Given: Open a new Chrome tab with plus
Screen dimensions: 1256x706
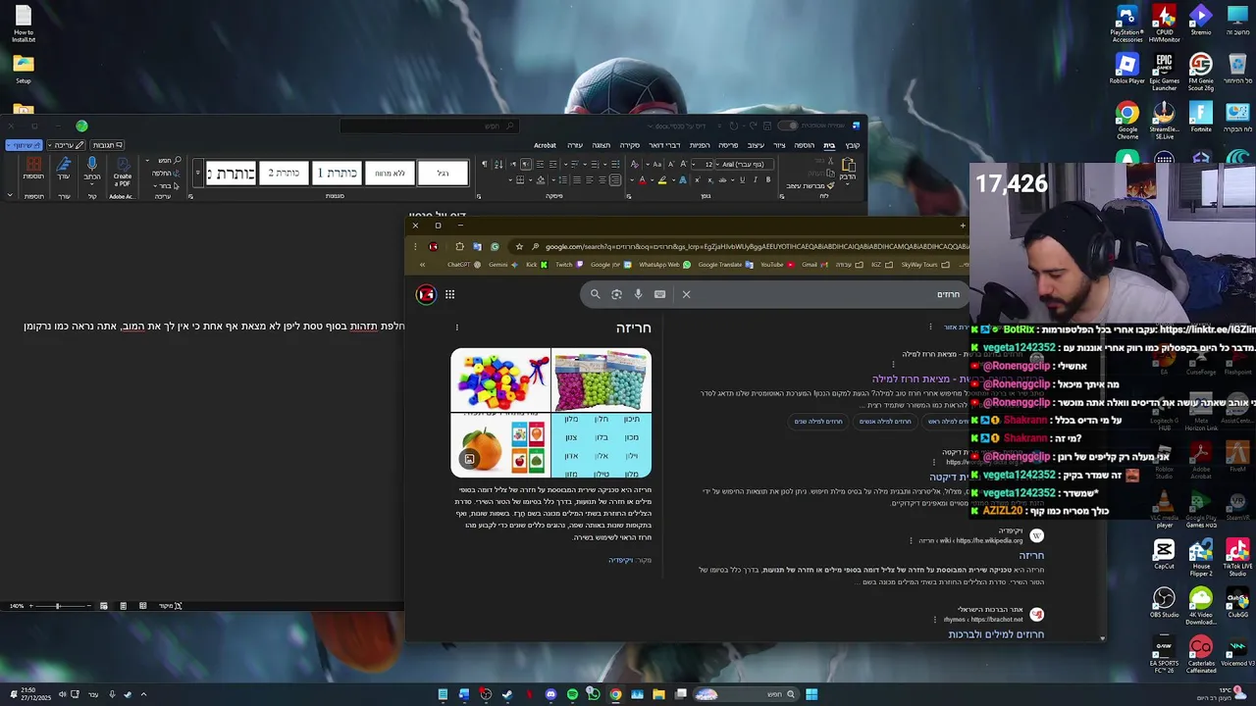Looking at the screenshot, I should 963,226.
